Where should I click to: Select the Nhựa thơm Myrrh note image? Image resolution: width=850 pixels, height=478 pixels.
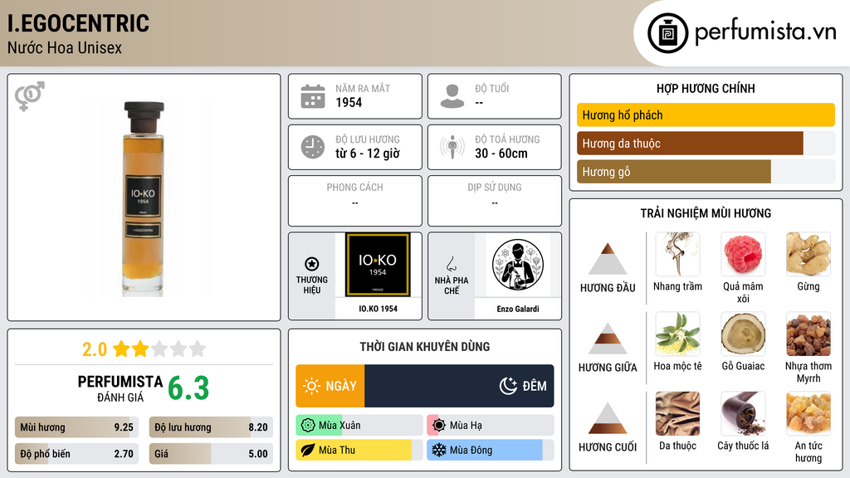808,334
